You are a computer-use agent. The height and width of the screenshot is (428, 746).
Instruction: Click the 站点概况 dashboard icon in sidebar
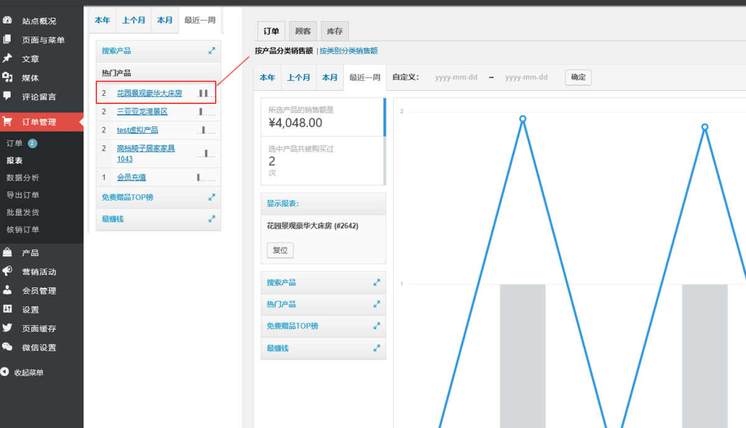click(7, 21)
